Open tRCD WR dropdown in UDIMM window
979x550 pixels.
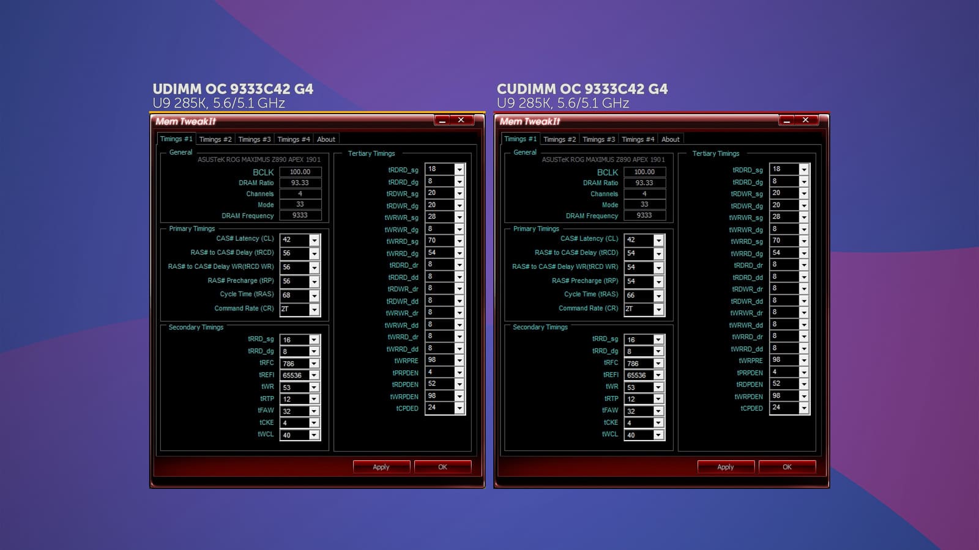(314, 268)
